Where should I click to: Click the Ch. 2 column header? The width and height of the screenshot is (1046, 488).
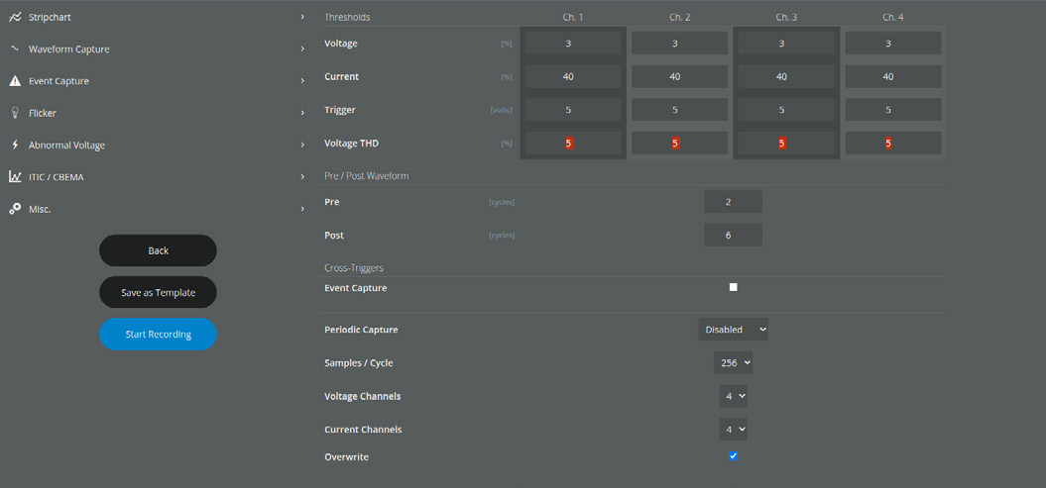pos(680,17)
